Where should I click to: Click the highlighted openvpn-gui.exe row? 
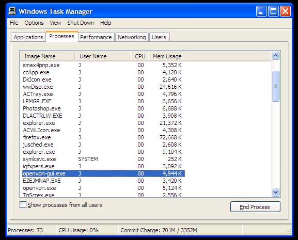coord(103,173)
